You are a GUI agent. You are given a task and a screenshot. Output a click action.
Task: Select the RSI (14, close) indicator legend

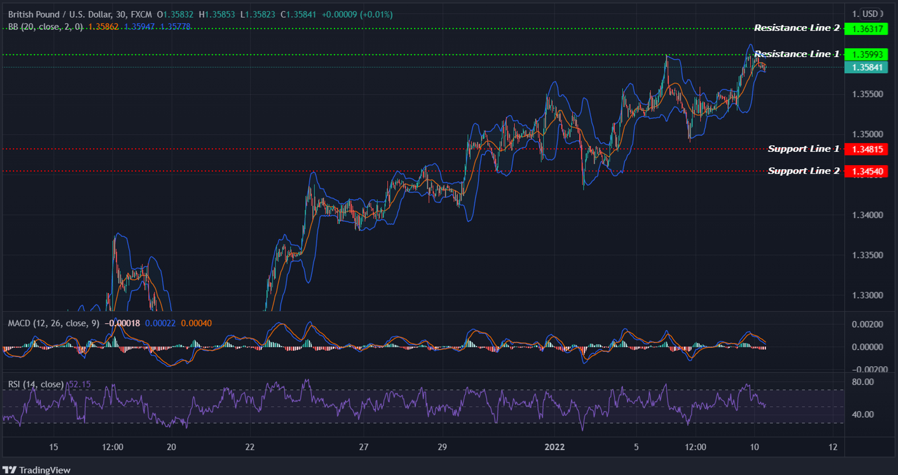point(35,384)
